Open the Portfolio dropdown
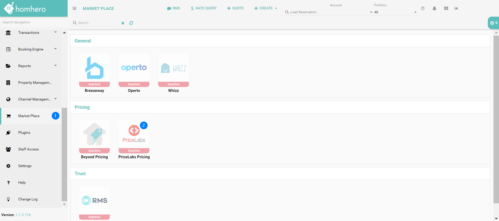The height and width of the screenshot is (221, 499). click(x=395, y=12)
